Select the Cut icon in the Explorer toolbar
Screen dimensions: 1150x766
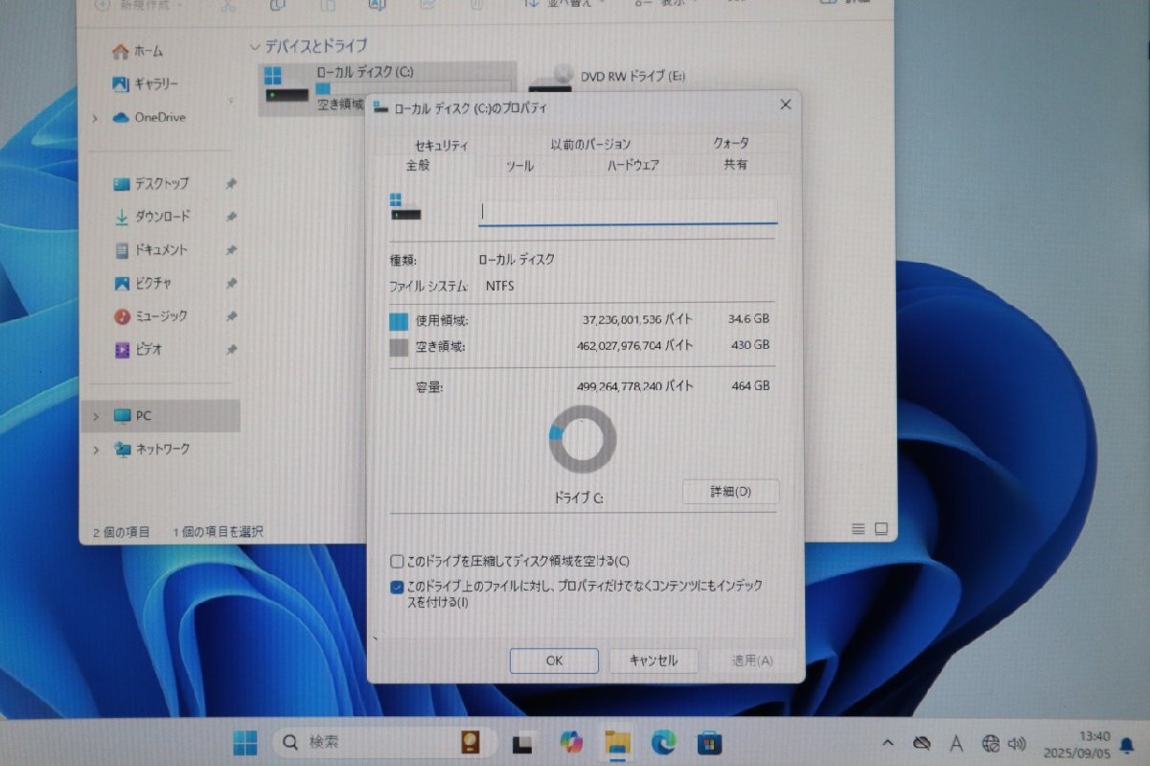[x=227, y=4]
